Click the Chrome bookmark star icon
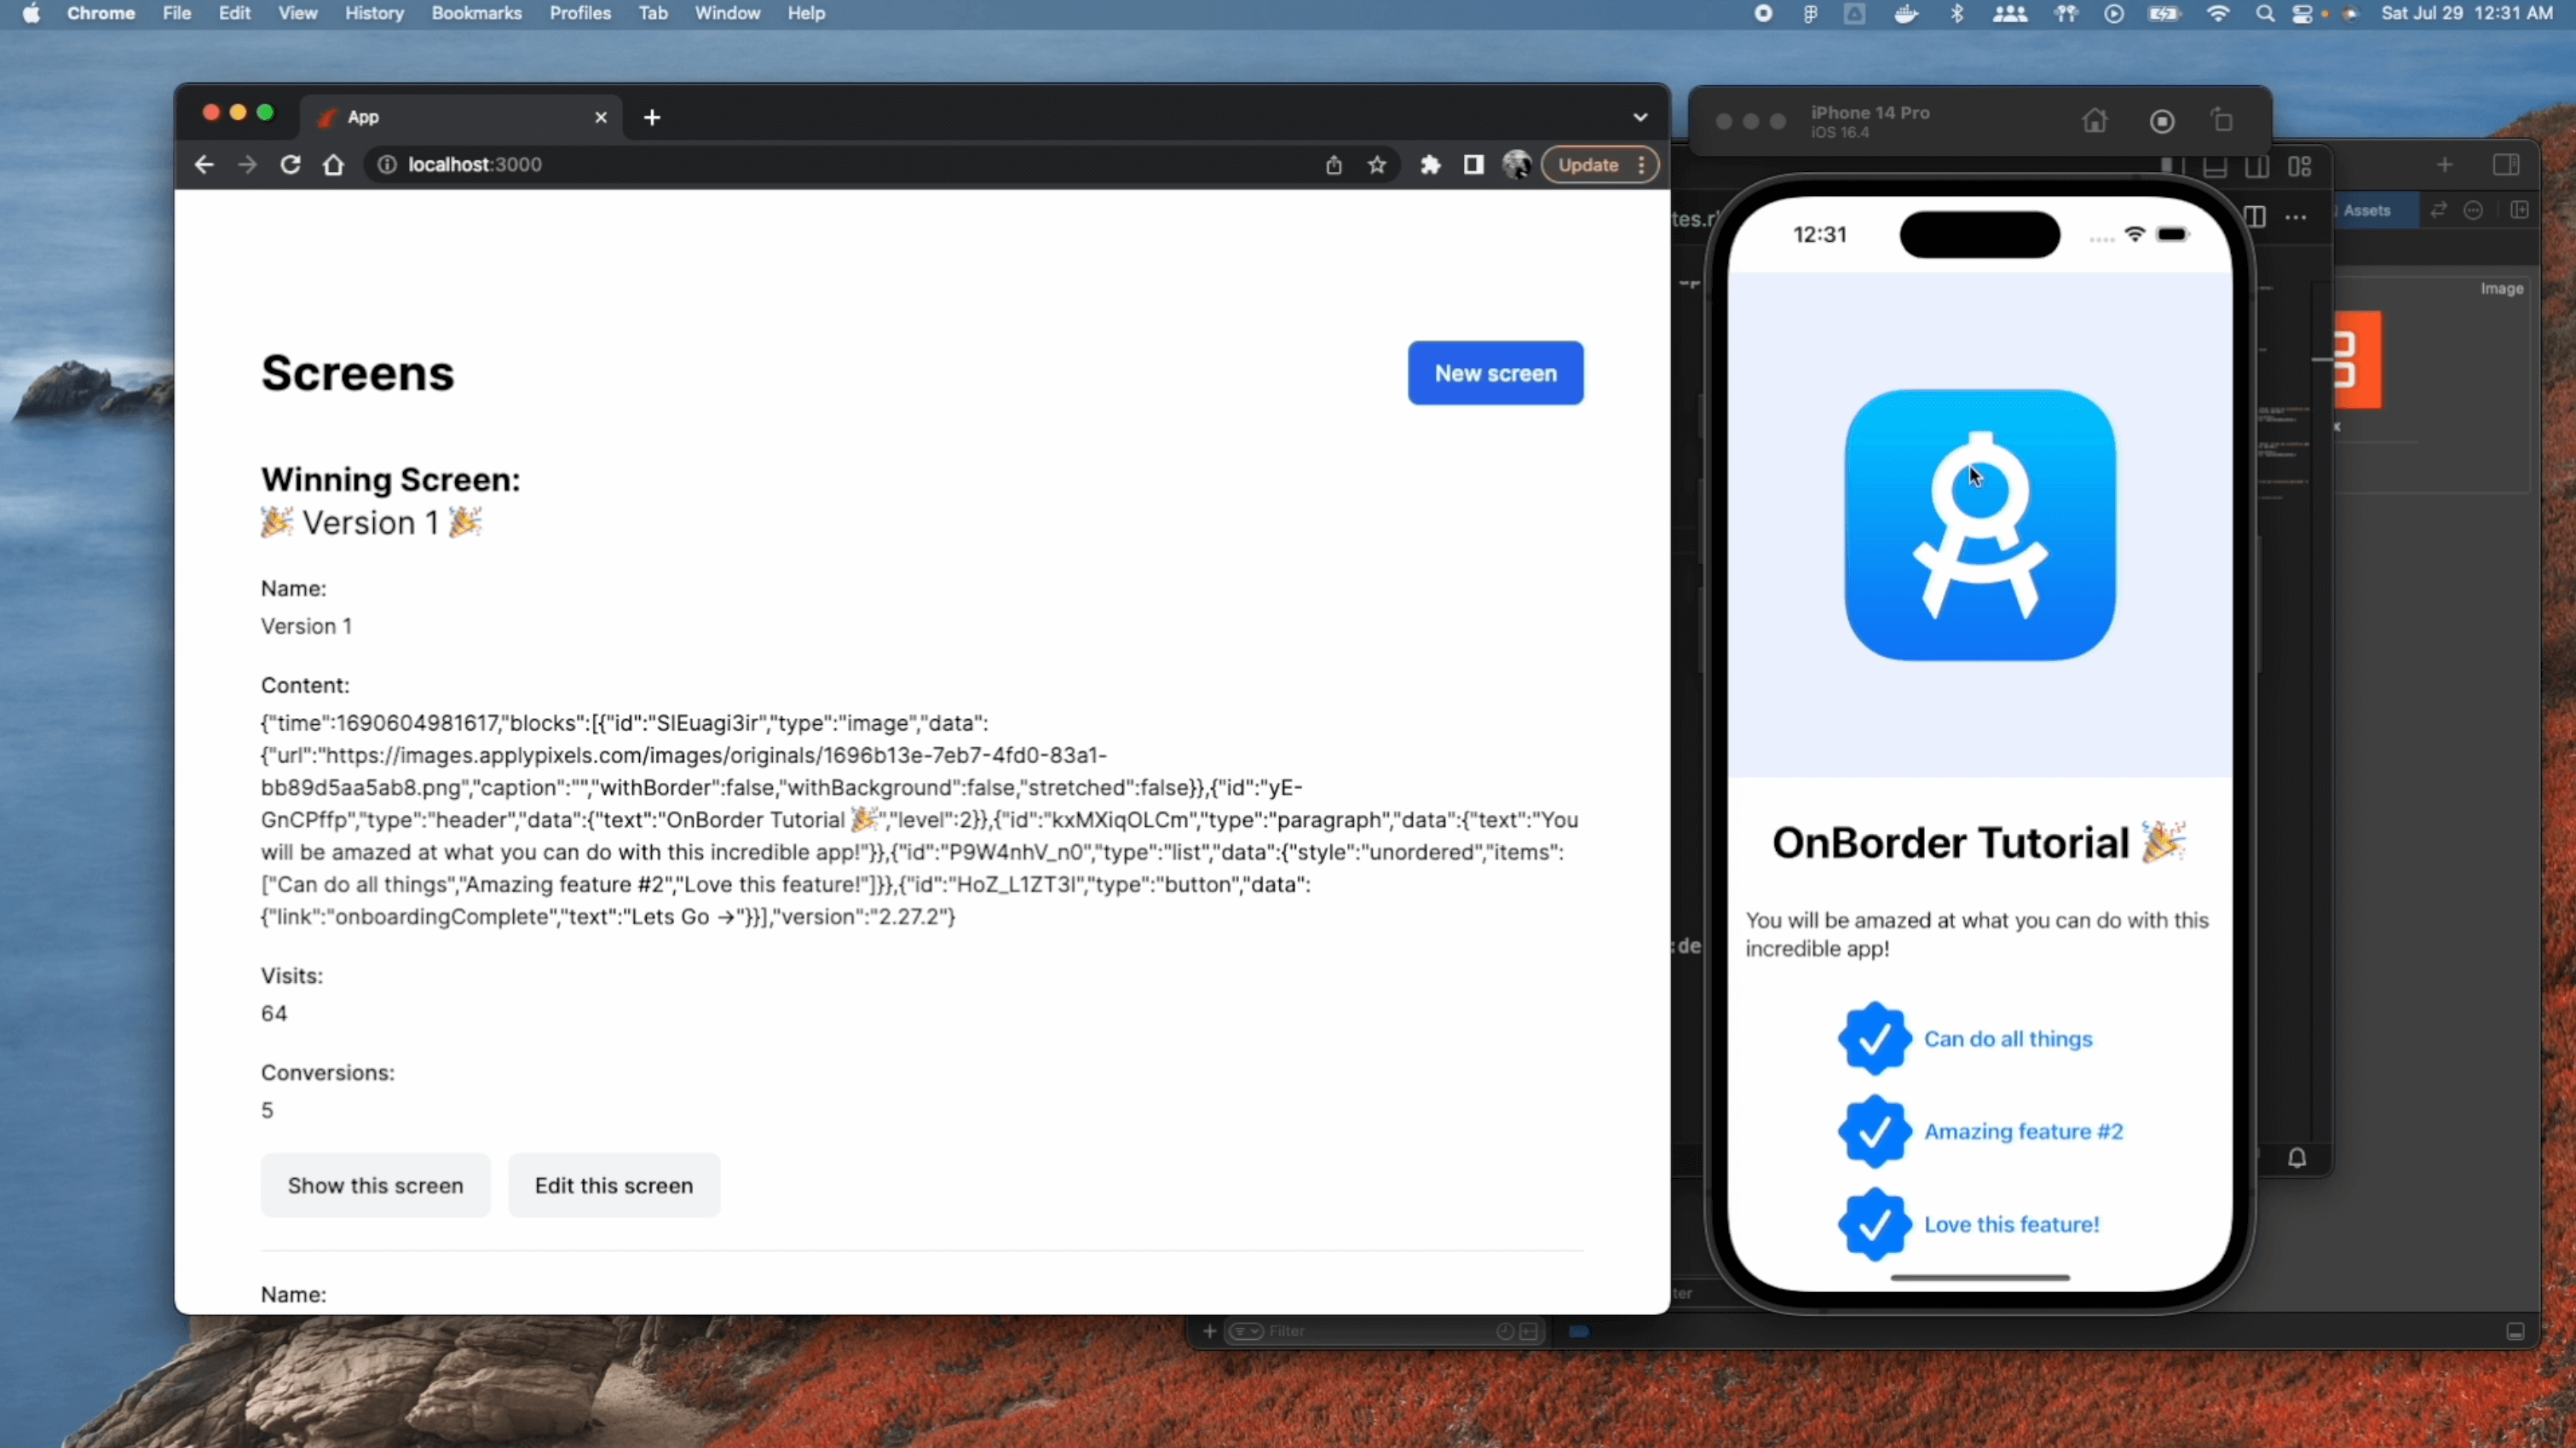The image size is (2576, 1448). [x=1376, y=164]
